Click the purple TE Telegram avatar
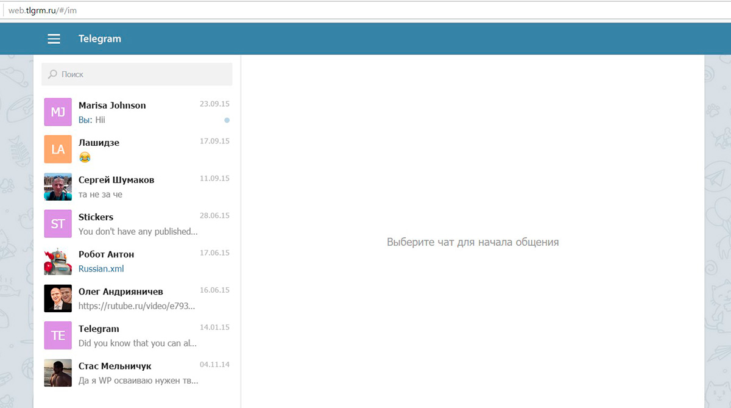This screenshot has width=731, height=408. pos(58,335)
